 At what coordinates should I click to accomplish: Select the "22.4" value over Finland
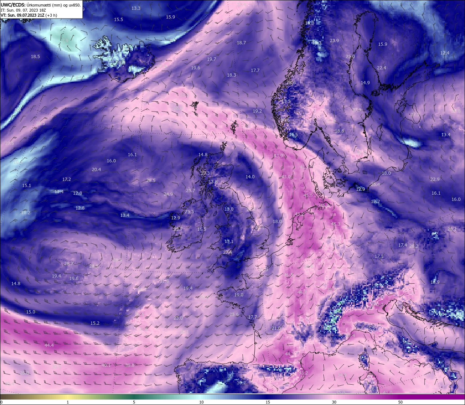click(381, 68)
